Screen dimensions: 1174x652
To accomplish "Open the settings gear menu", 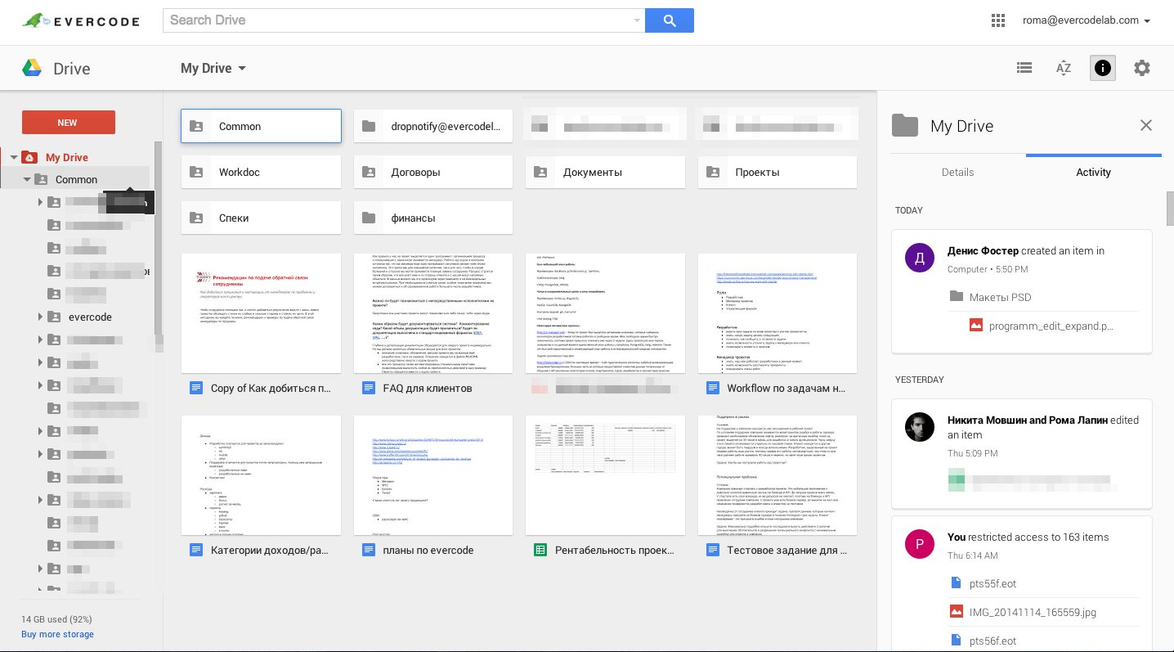I will coord(1141,69).
